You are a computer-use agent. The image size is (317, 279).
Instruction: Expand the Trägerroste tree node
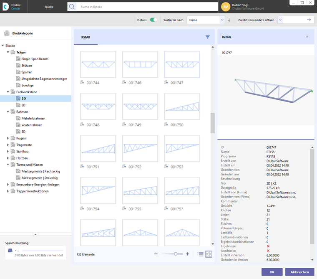[x=8, y=145]
